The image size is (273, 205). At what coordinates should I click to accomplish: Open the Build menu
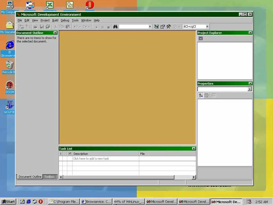55,20
